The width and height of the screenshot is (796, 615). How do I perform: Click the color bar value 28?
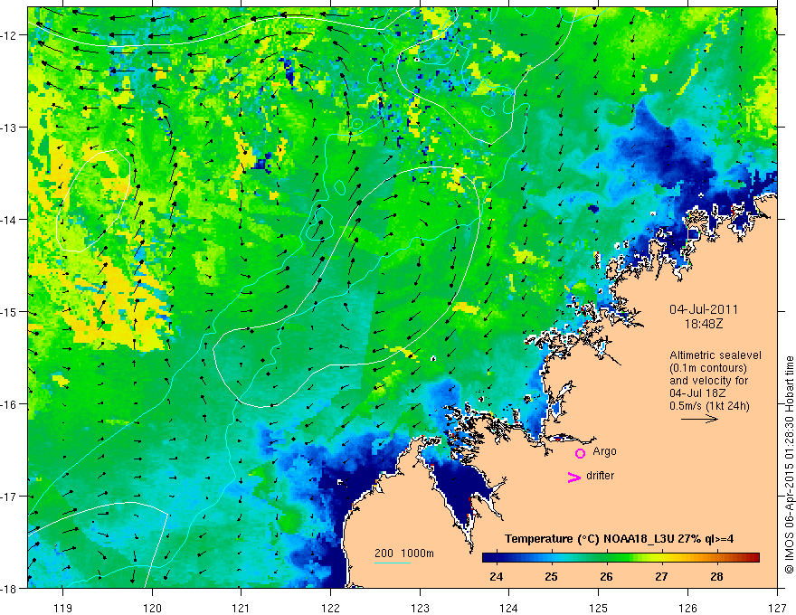pyautogui.click(x=716, y=576)
